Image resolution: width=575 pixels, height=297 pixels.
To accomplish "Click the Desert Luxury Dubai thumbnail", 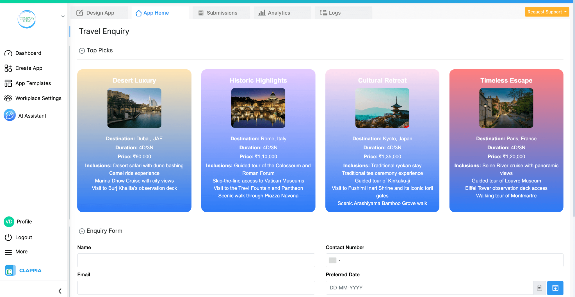I will [x=134, y=108].
